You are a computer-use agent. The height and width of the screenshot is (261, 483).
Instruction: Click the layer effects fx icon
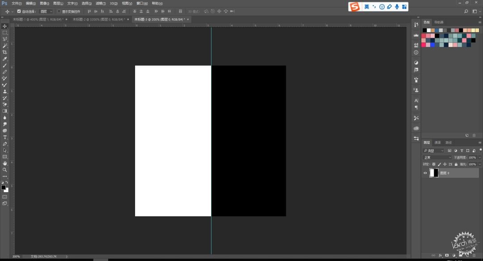point(440,256)
